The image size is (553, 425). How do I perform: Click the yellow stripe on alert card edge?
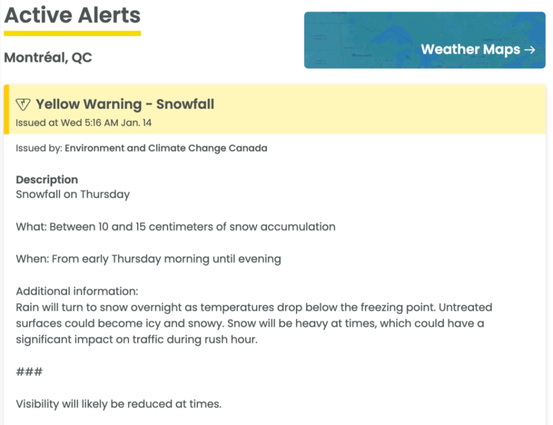6,109
